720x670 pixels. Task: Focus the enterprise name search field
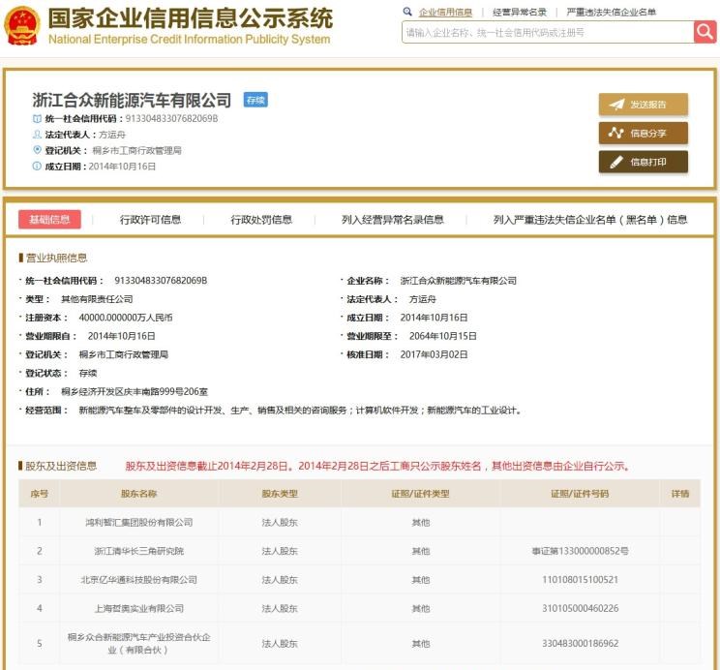tap(548, 32)
